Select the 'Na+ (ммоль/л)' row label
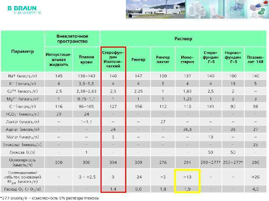Image resolution: width=269 pixels, height=201 pixels. pyautogui.click(x=22, y=76)
